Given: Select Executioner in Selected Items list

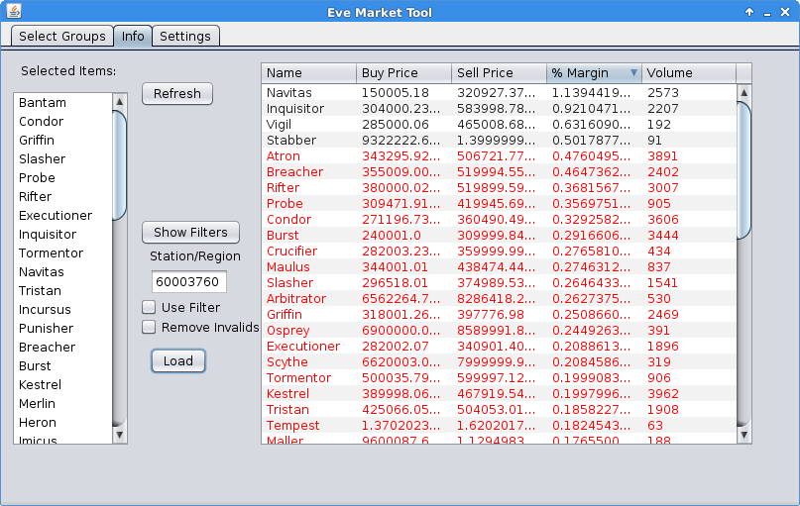Looking at the screenshot, I should click(x=62, y=216).
